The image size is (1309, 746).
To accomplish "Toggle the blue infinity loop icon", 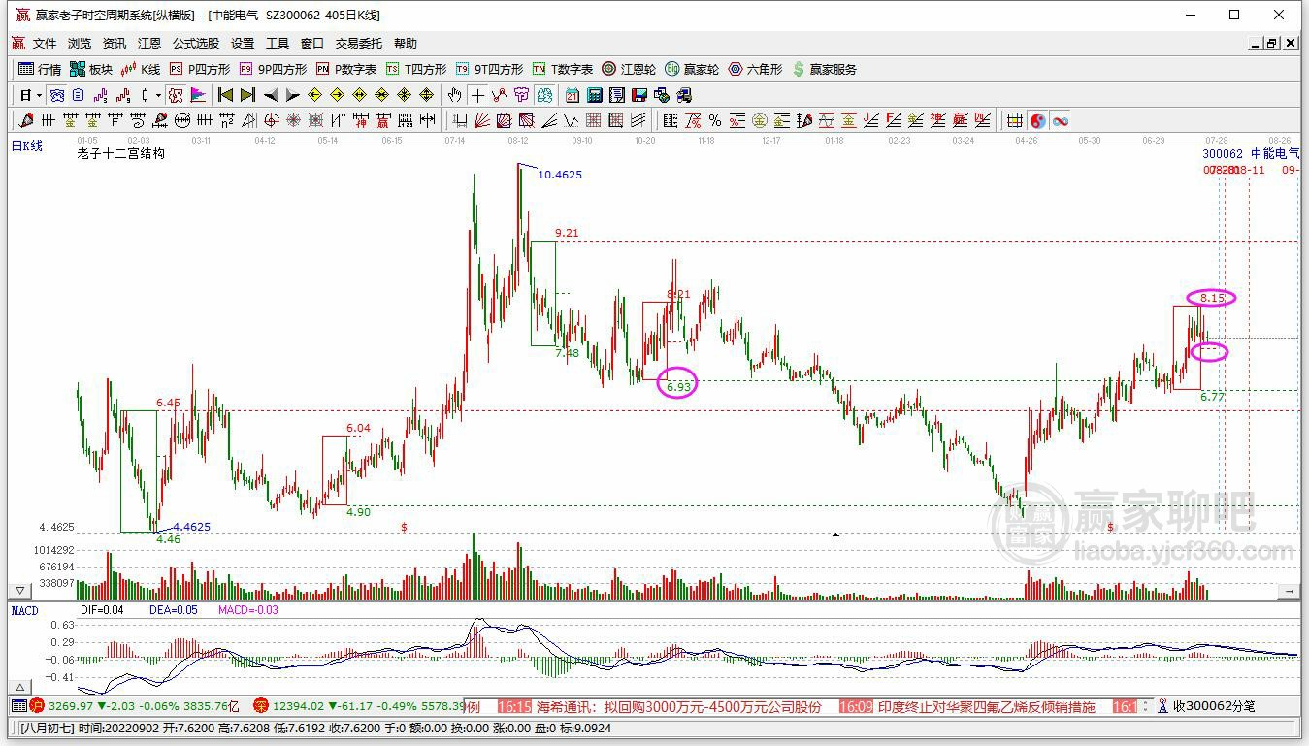I will pos(1061,120).
